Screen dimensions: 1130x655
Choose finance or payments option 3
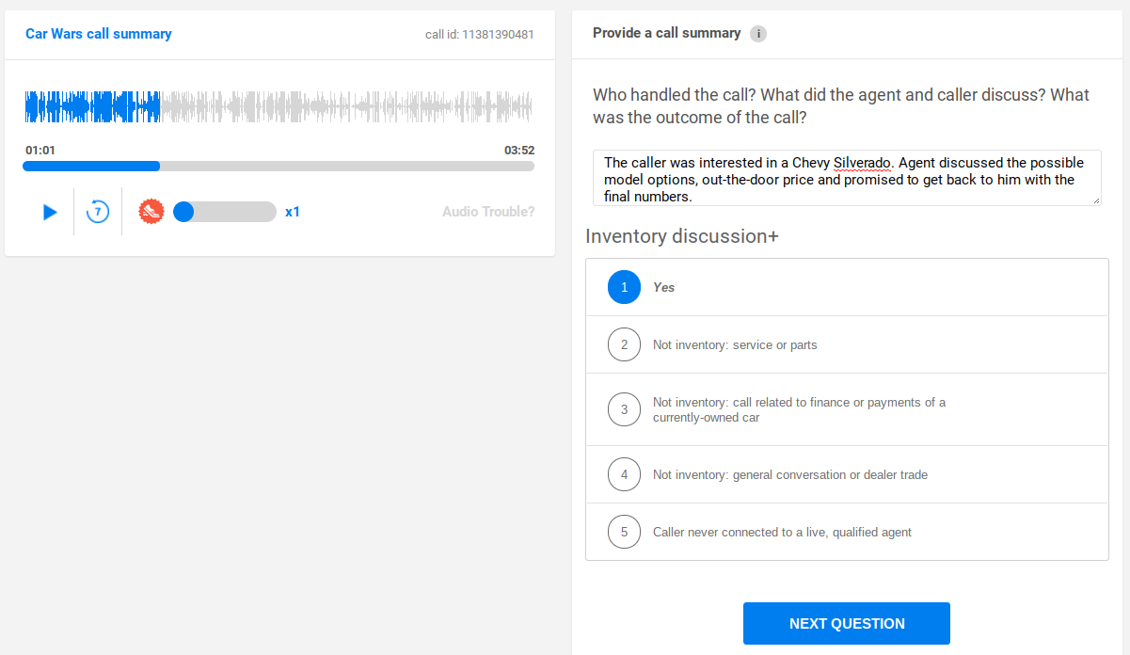[847, 409]
